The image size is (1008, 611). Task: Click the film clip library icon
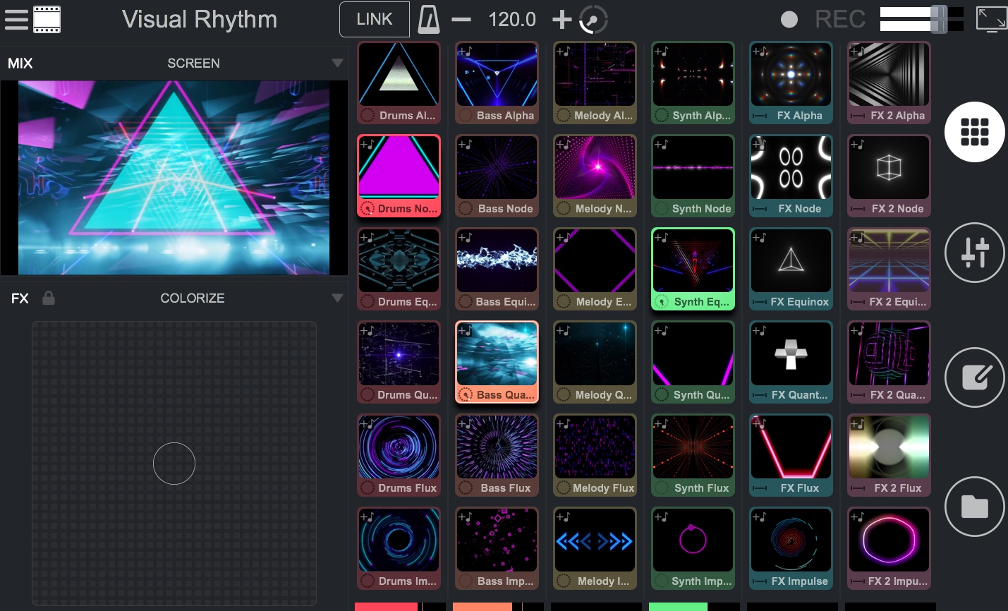47,19
